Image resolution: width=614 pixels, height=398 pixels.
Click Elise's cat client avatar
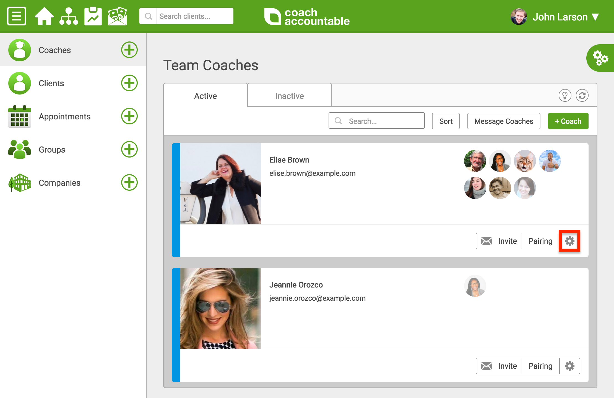click(x=525, y=161)
